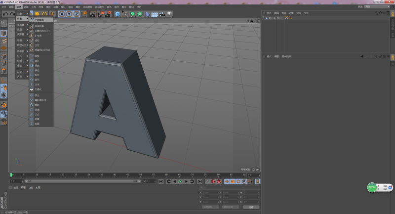The height and width of the screenshot is (214, 395).
Task: Click the blue Cube primitive icon
Action: tap(118, 14)
